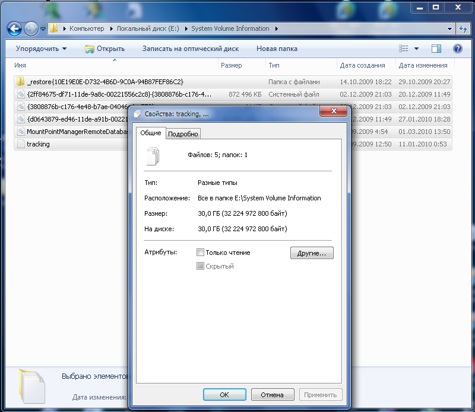
Task: Open the Упорядочить menu
Action: tap(41, 49)
